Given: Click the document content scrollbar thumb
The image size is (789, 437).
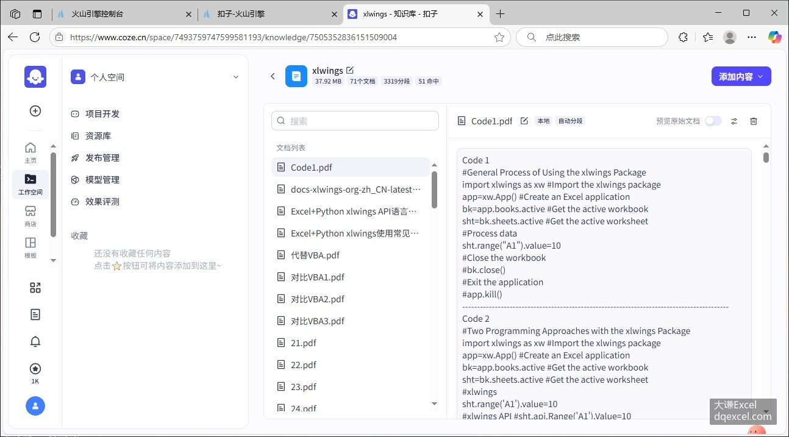Looking at the screenshot, I should point(766,157).
